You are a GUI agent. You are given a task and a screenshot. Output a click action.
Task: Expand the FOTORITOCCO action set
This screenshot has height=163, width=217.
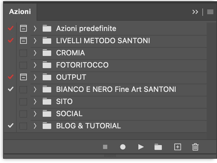pos(35,65)
